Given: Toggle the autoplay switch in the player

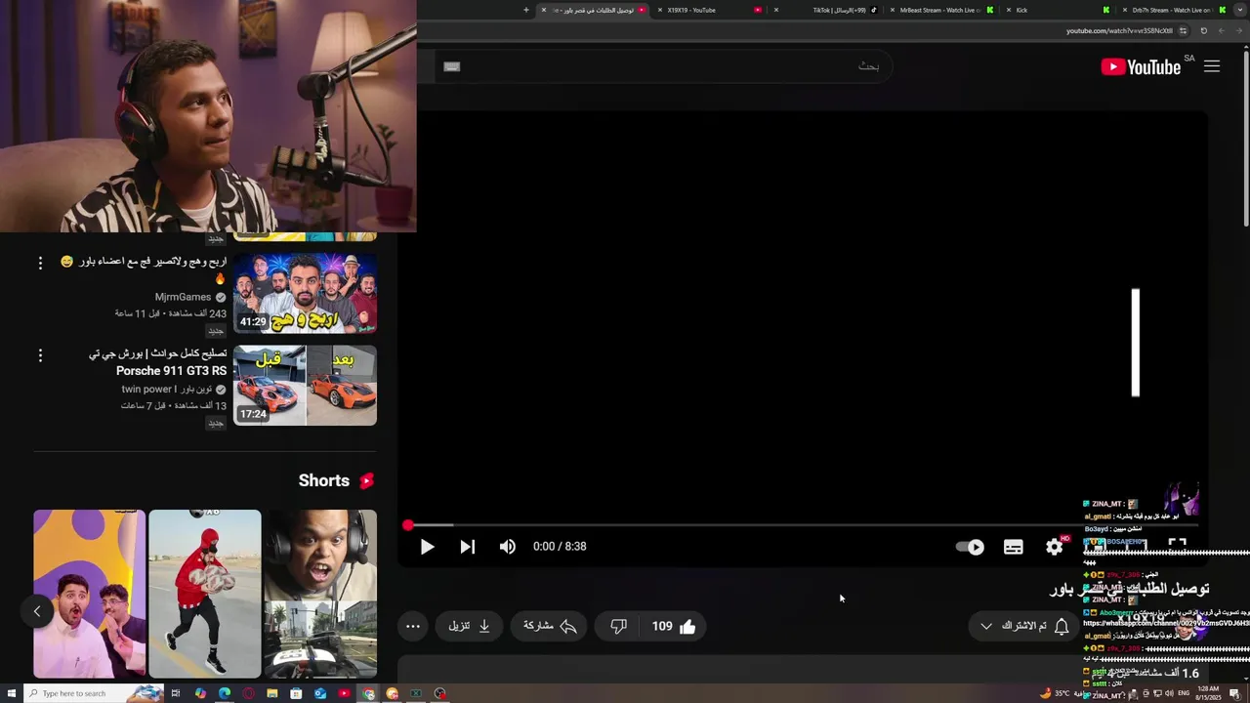Looking at the screenshot, I should (x=970, y=547).
